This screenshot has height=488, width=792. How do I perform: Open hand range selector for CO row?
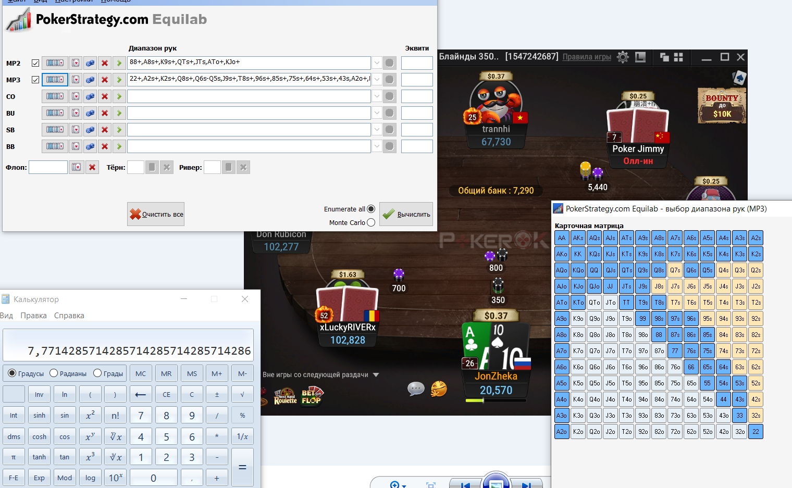pyautogui.click(x=55, y=96)
